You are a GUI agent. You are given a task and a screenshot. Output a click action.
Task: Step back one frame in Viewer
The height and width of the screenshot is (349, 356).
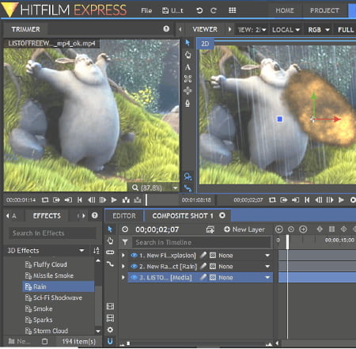coord(319,200)
